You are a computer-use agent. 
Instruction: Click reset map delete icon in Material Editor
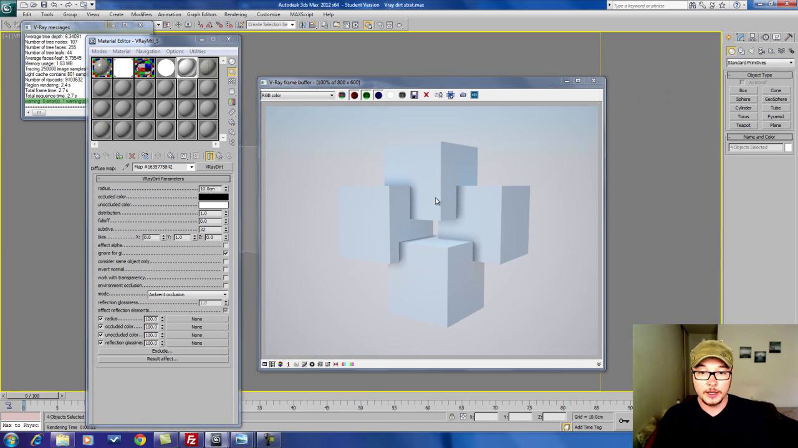[x=132, y=156]
